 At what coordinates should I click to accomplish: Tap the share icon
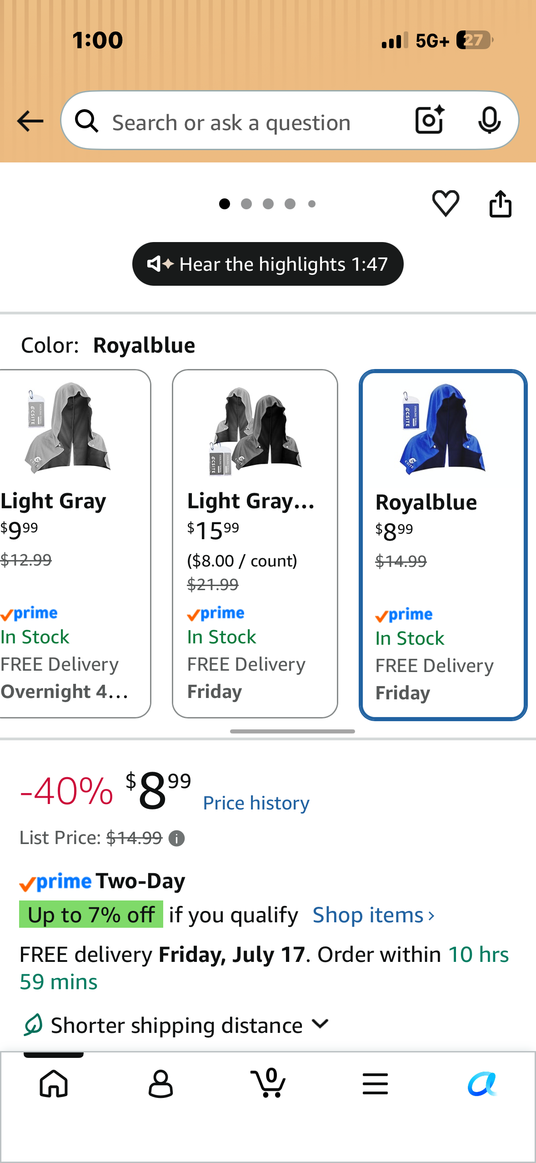[500, 203]
